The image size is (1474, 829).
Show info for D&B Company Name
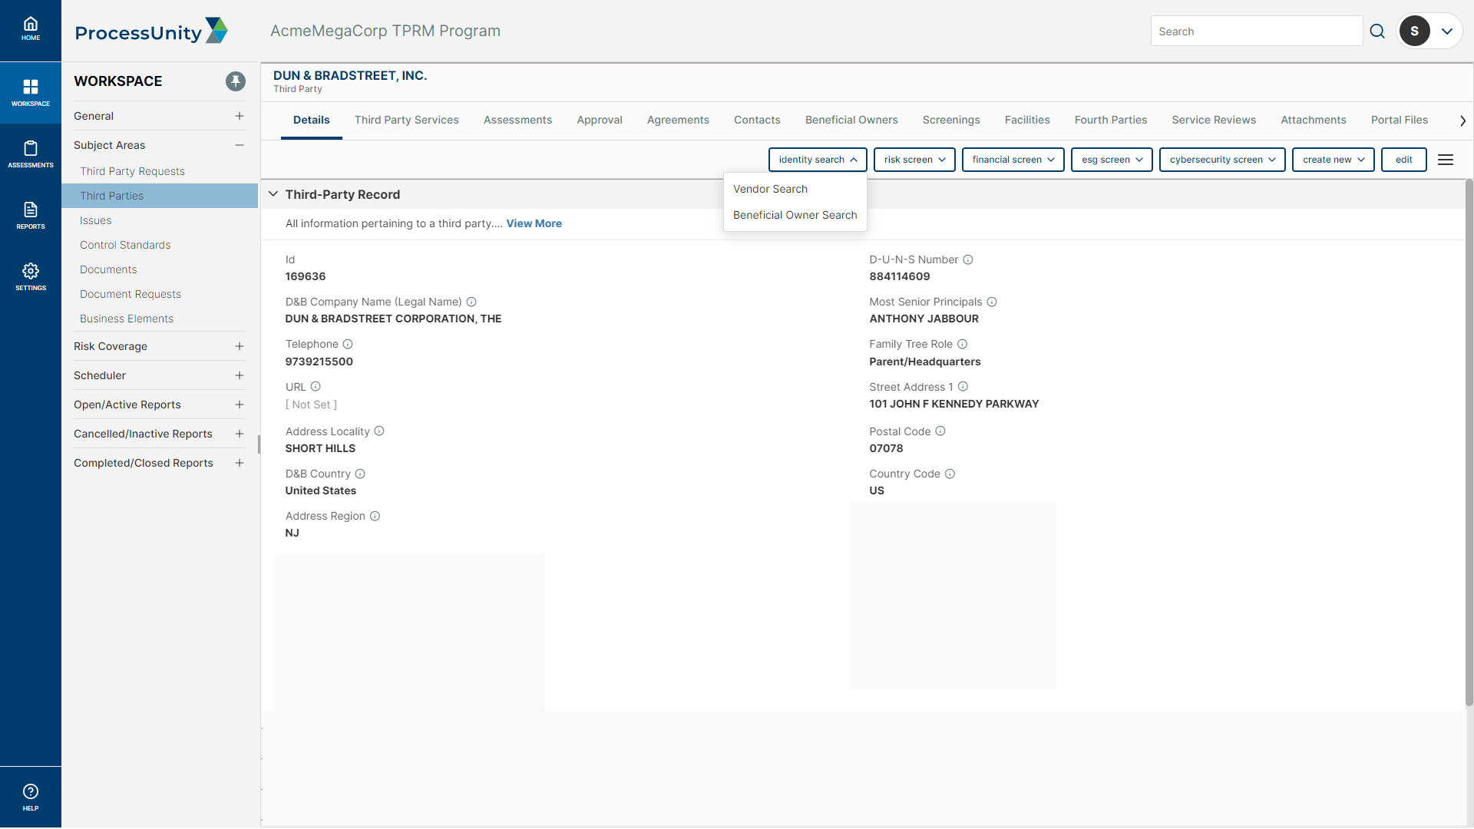(471, 302)
